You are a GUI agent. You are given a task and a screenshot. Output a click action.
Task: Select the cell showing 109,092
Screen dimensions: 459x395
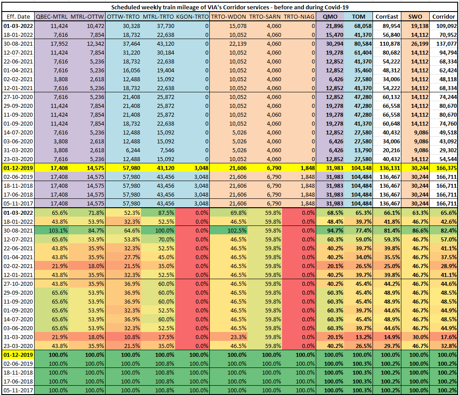click(x=444, y=26)
